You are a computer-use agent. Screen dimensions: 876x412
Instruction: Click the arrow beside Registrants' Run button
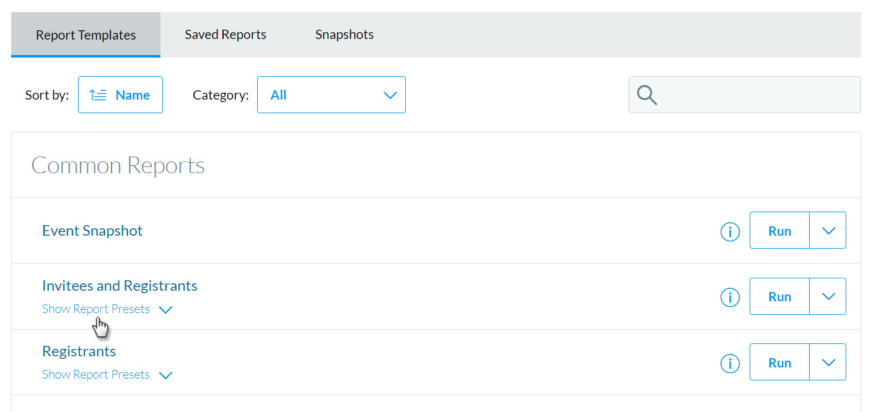[828, 362]
